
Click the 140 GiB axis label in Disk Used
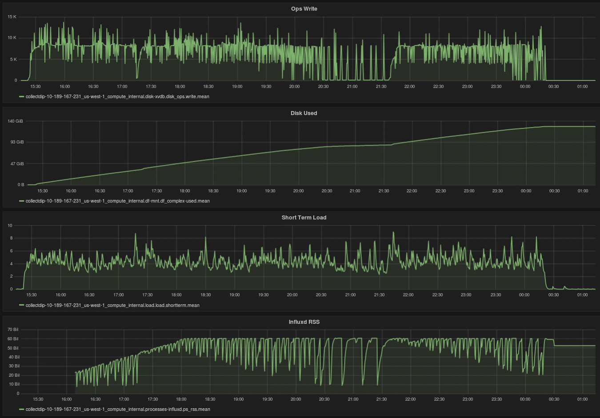(15, 121)
